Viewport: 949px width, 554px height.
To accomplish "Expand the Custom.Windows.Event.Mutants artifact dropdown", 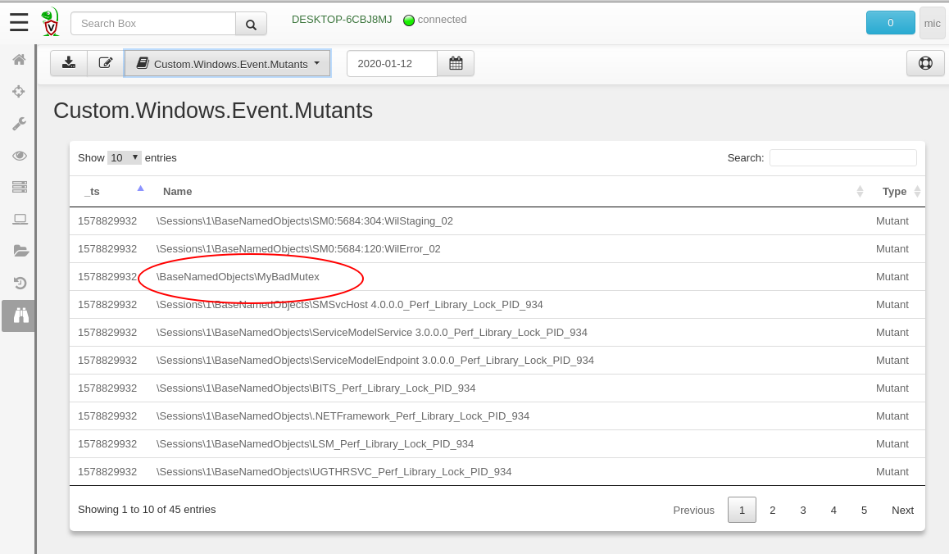I will pyautogui.click(x=228, y=63).
